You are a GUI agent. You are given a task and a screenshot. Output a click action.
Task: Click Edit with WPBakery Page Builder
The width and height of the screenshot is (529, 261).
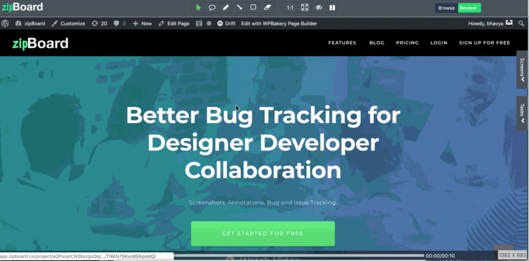279,24
